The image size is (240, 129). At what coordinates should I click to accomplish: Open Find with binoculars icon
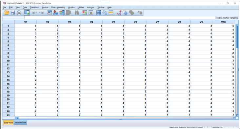[77, 12]
